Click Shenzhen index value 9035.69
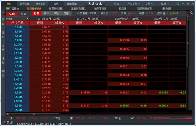The height and width of the screenshot is (126, 196). [x=80, y=118]
